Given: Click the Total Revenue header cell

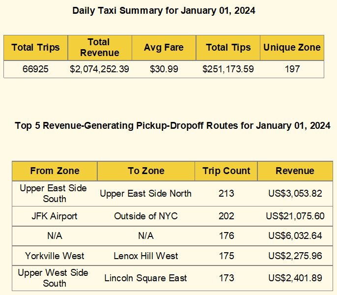Looking at the screenshot, I should [99, 48].
